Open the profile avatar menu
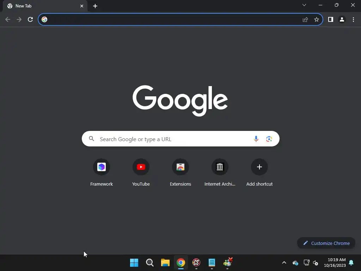 [x=342, y=20]
